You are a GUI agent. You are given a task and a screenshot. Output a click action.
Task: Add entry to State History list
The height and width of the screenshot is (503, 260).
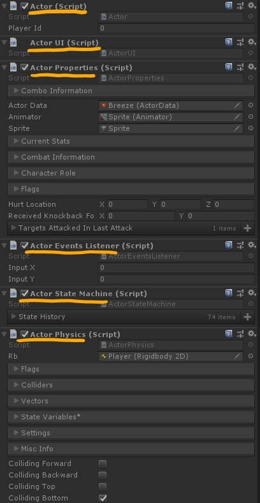coord(247,317)
